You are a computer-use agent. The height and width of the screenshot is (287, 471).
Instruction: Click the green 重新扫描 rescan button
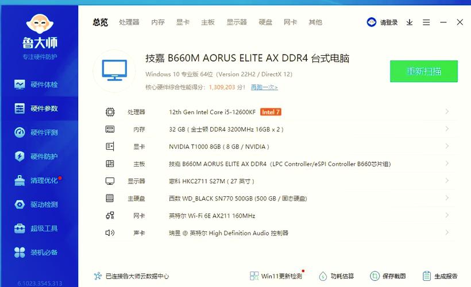pos(424,71)
